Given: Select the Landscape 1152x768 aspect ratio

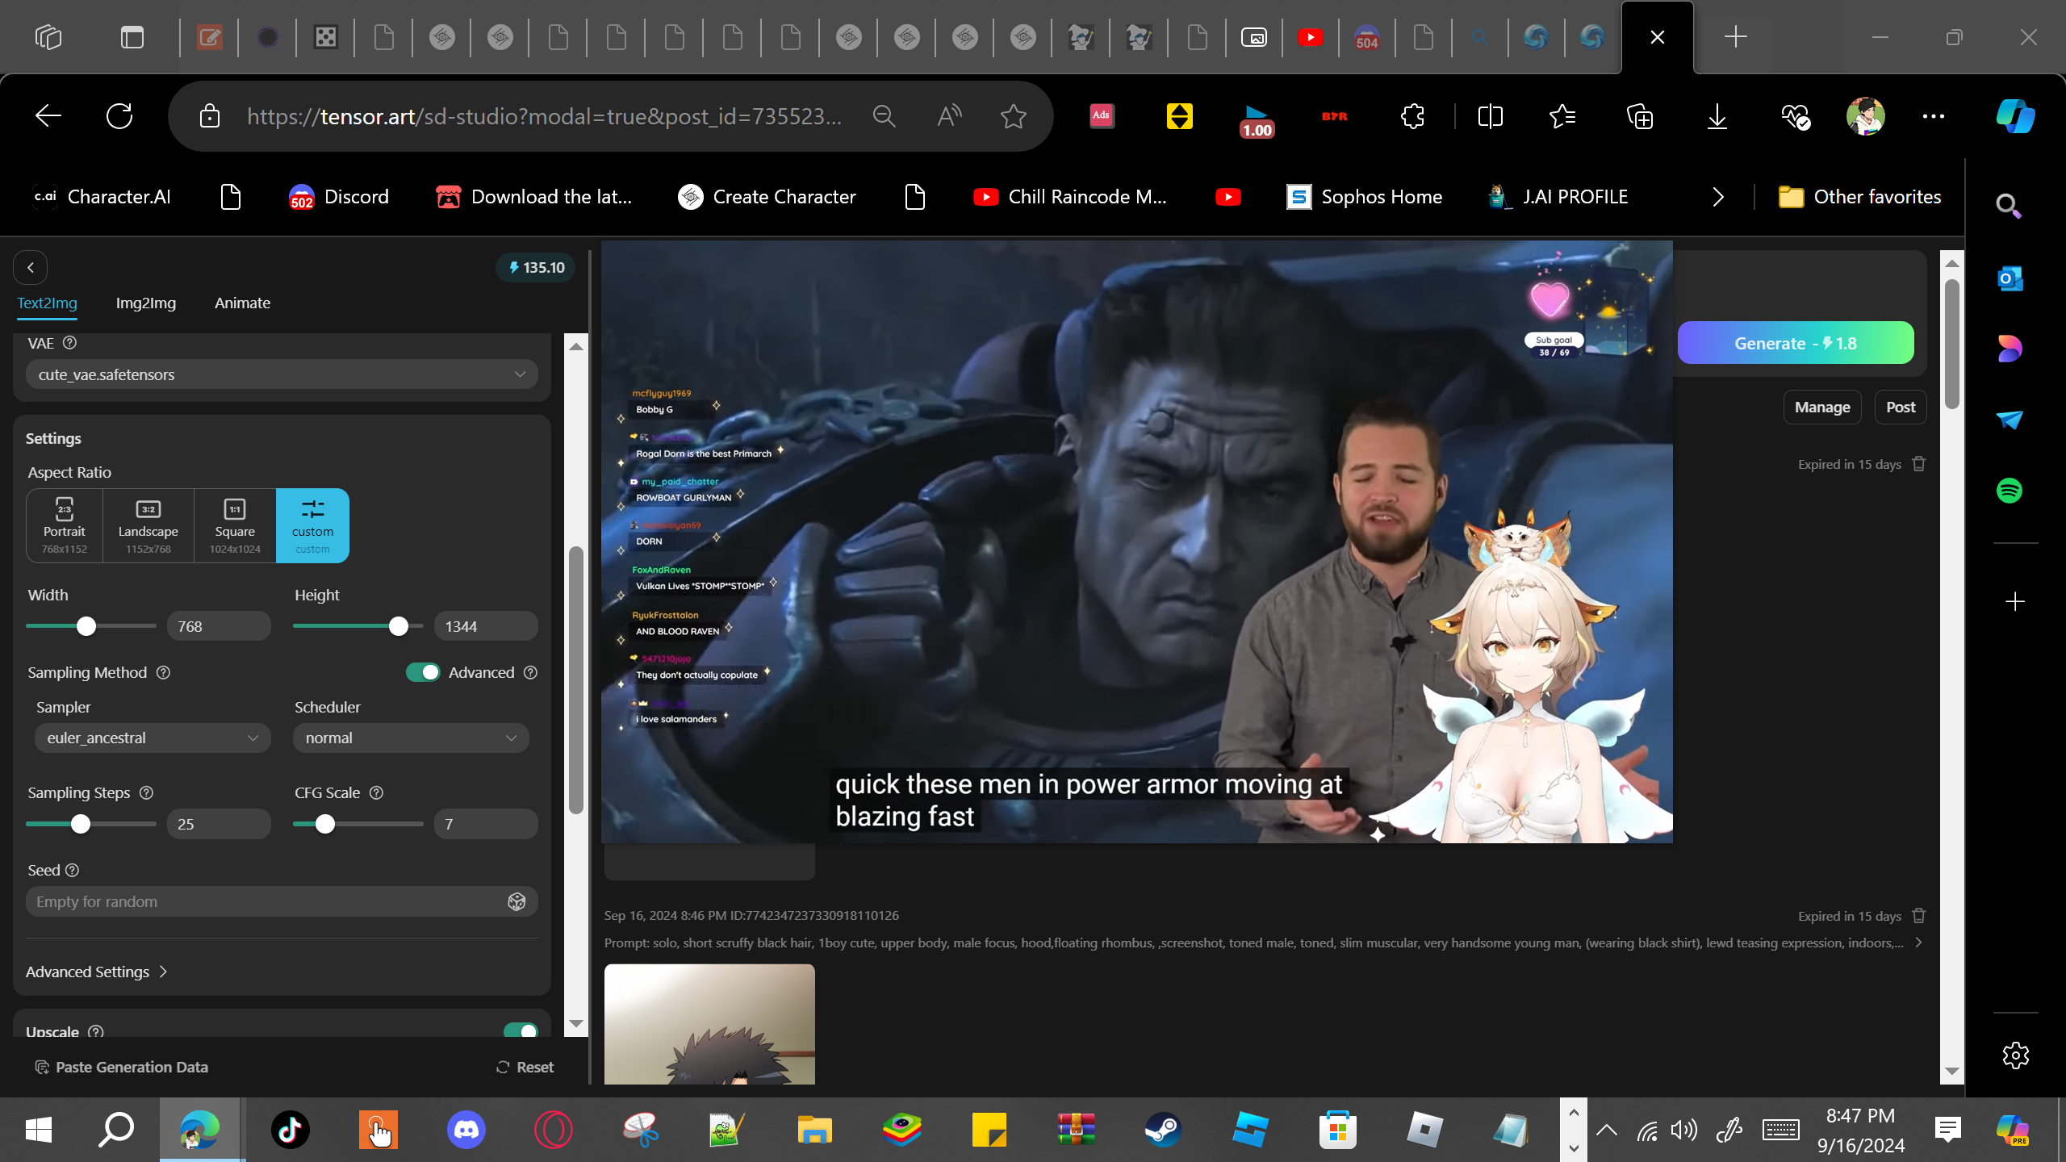Looking at the screenshot, I should point(148,525).
